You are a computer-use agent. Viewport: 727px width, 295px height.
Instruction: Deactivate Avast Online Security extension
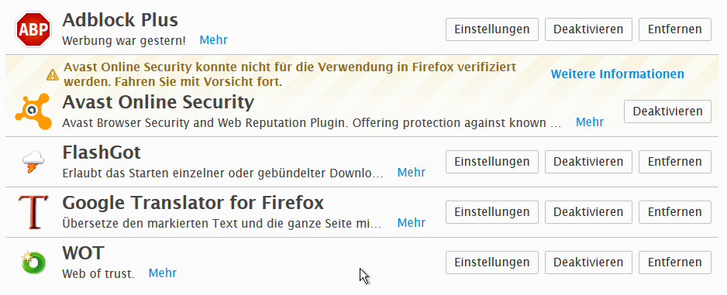pyautogui.click(x=667, y=111)
